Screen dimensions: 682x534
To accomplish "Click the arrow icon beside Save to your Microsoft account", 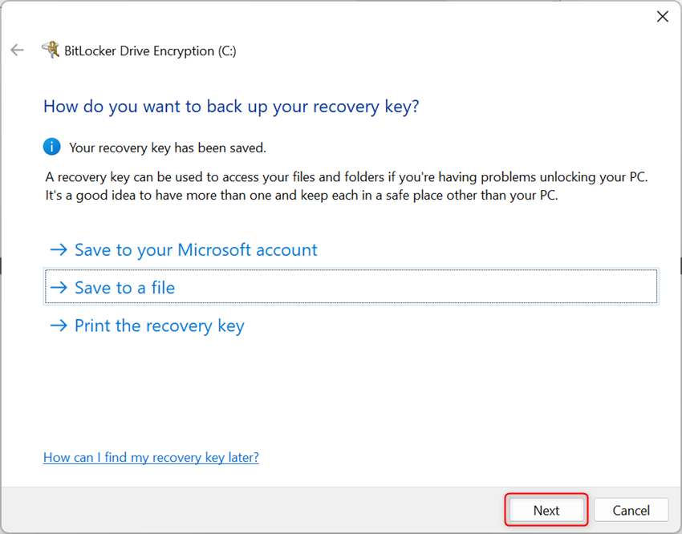I will click(59, 249).
